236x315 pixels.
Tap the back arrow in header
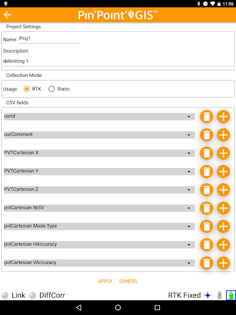pyautogui.click(x=7, y=15)
